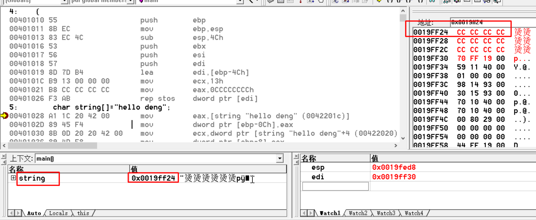Click the source line char string[]="hello deng"
The image size is (536, 220).
click(x=112, y=107)
